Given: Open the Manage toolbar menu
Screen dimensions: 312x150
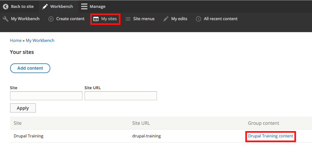Looking at the screenshot, I should click(x=97, y=7).
